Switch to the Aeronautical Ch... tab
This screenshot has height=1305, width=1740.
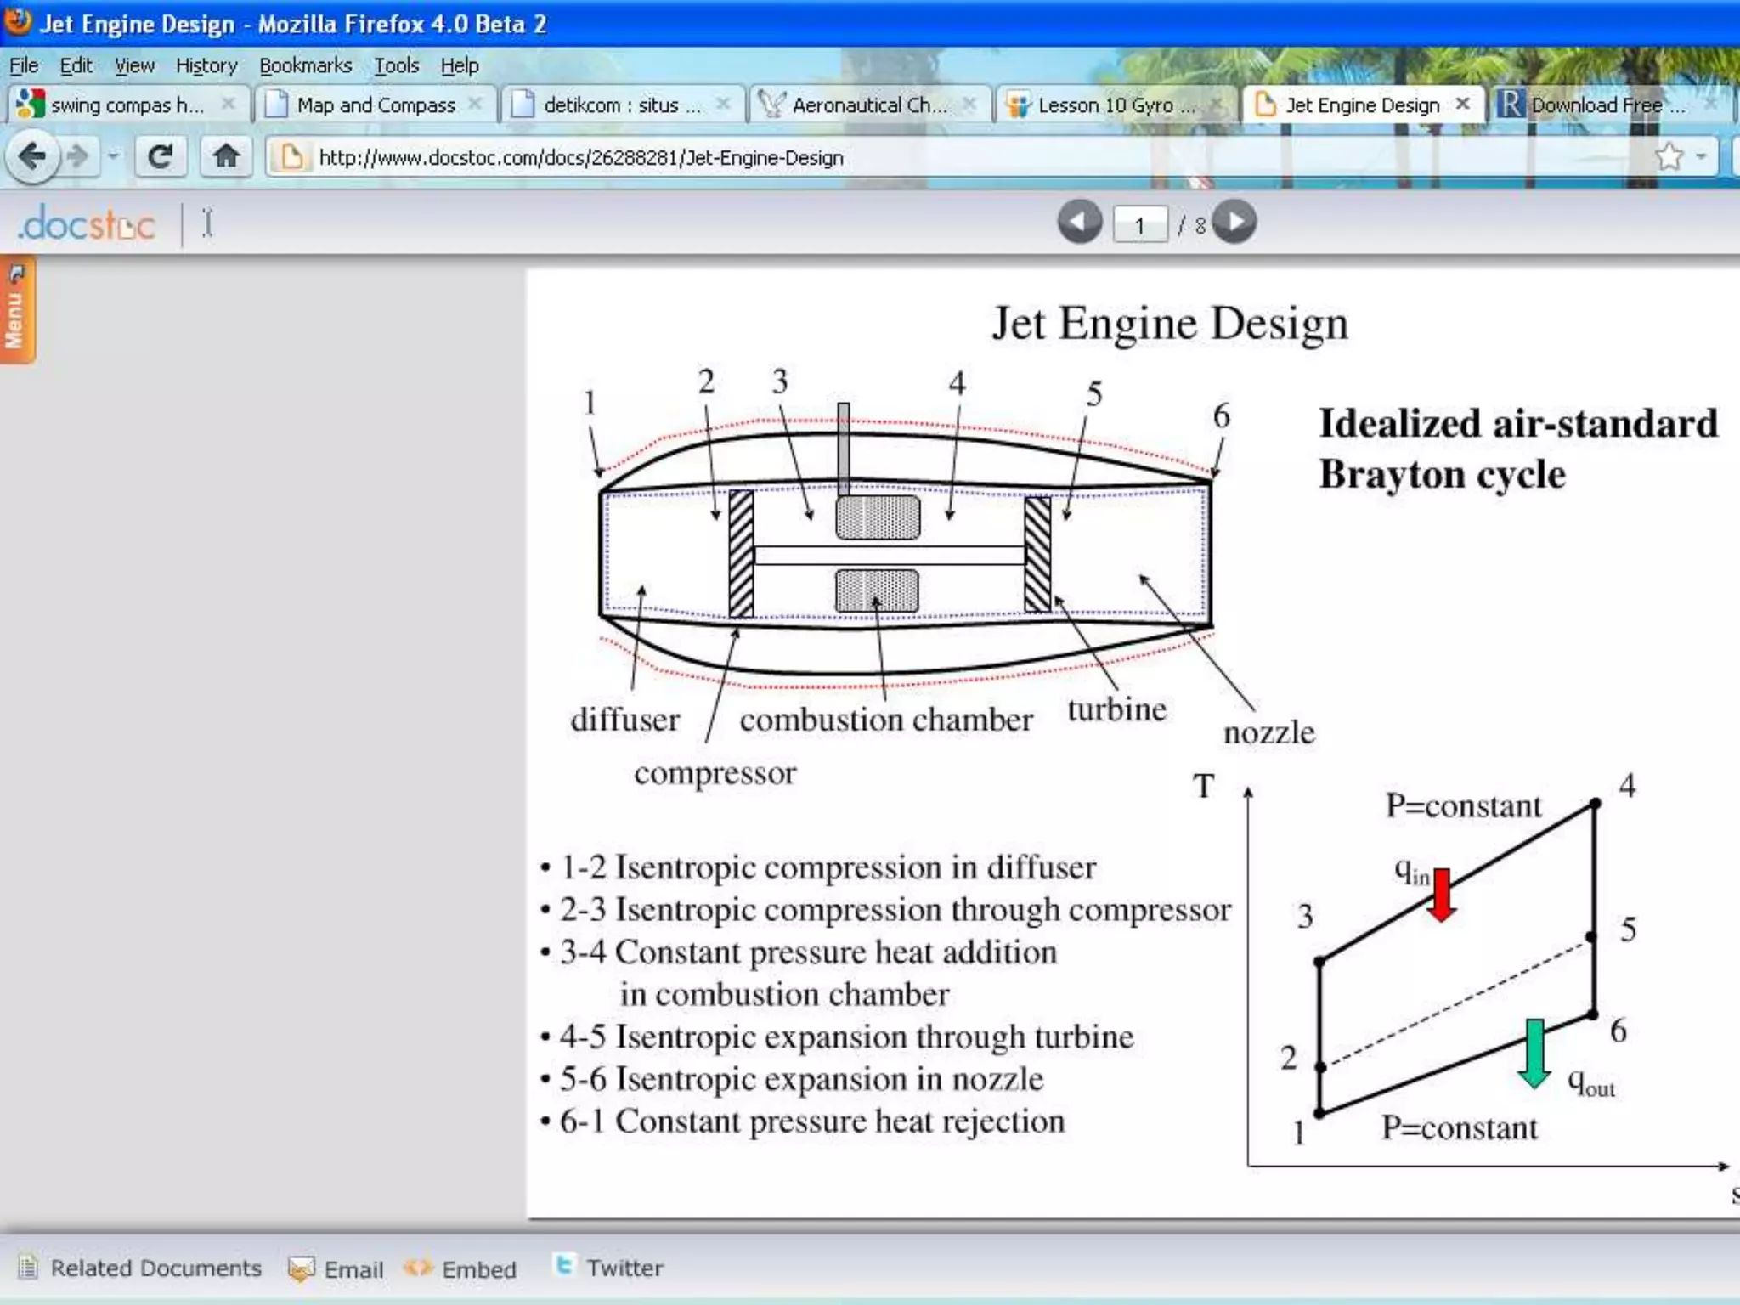pos(868,105)
